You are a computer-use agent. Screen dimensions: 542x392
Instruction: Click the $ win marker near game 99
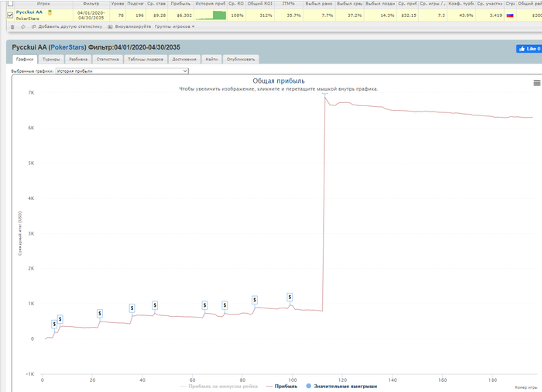290,297
